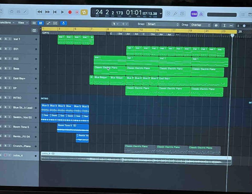Click the Play button in the transport

pos(62,12)
